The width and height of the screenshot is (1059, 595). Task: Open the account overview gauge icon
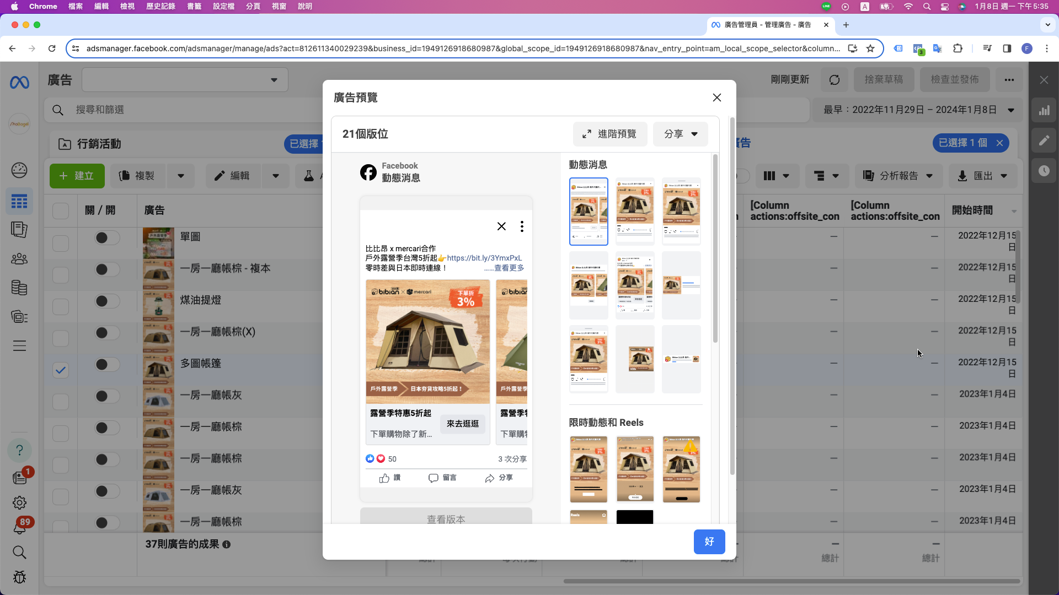(19, 170)
